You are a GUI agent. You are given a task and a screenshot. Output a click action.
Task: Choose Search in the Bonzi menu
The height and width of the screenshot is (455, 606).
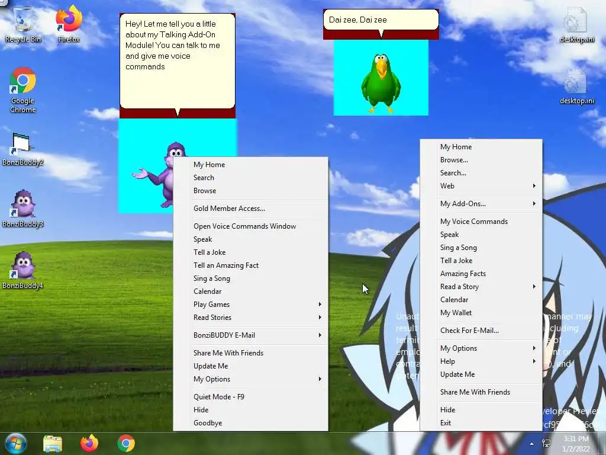pyautogui.click(x=251, y=178)
